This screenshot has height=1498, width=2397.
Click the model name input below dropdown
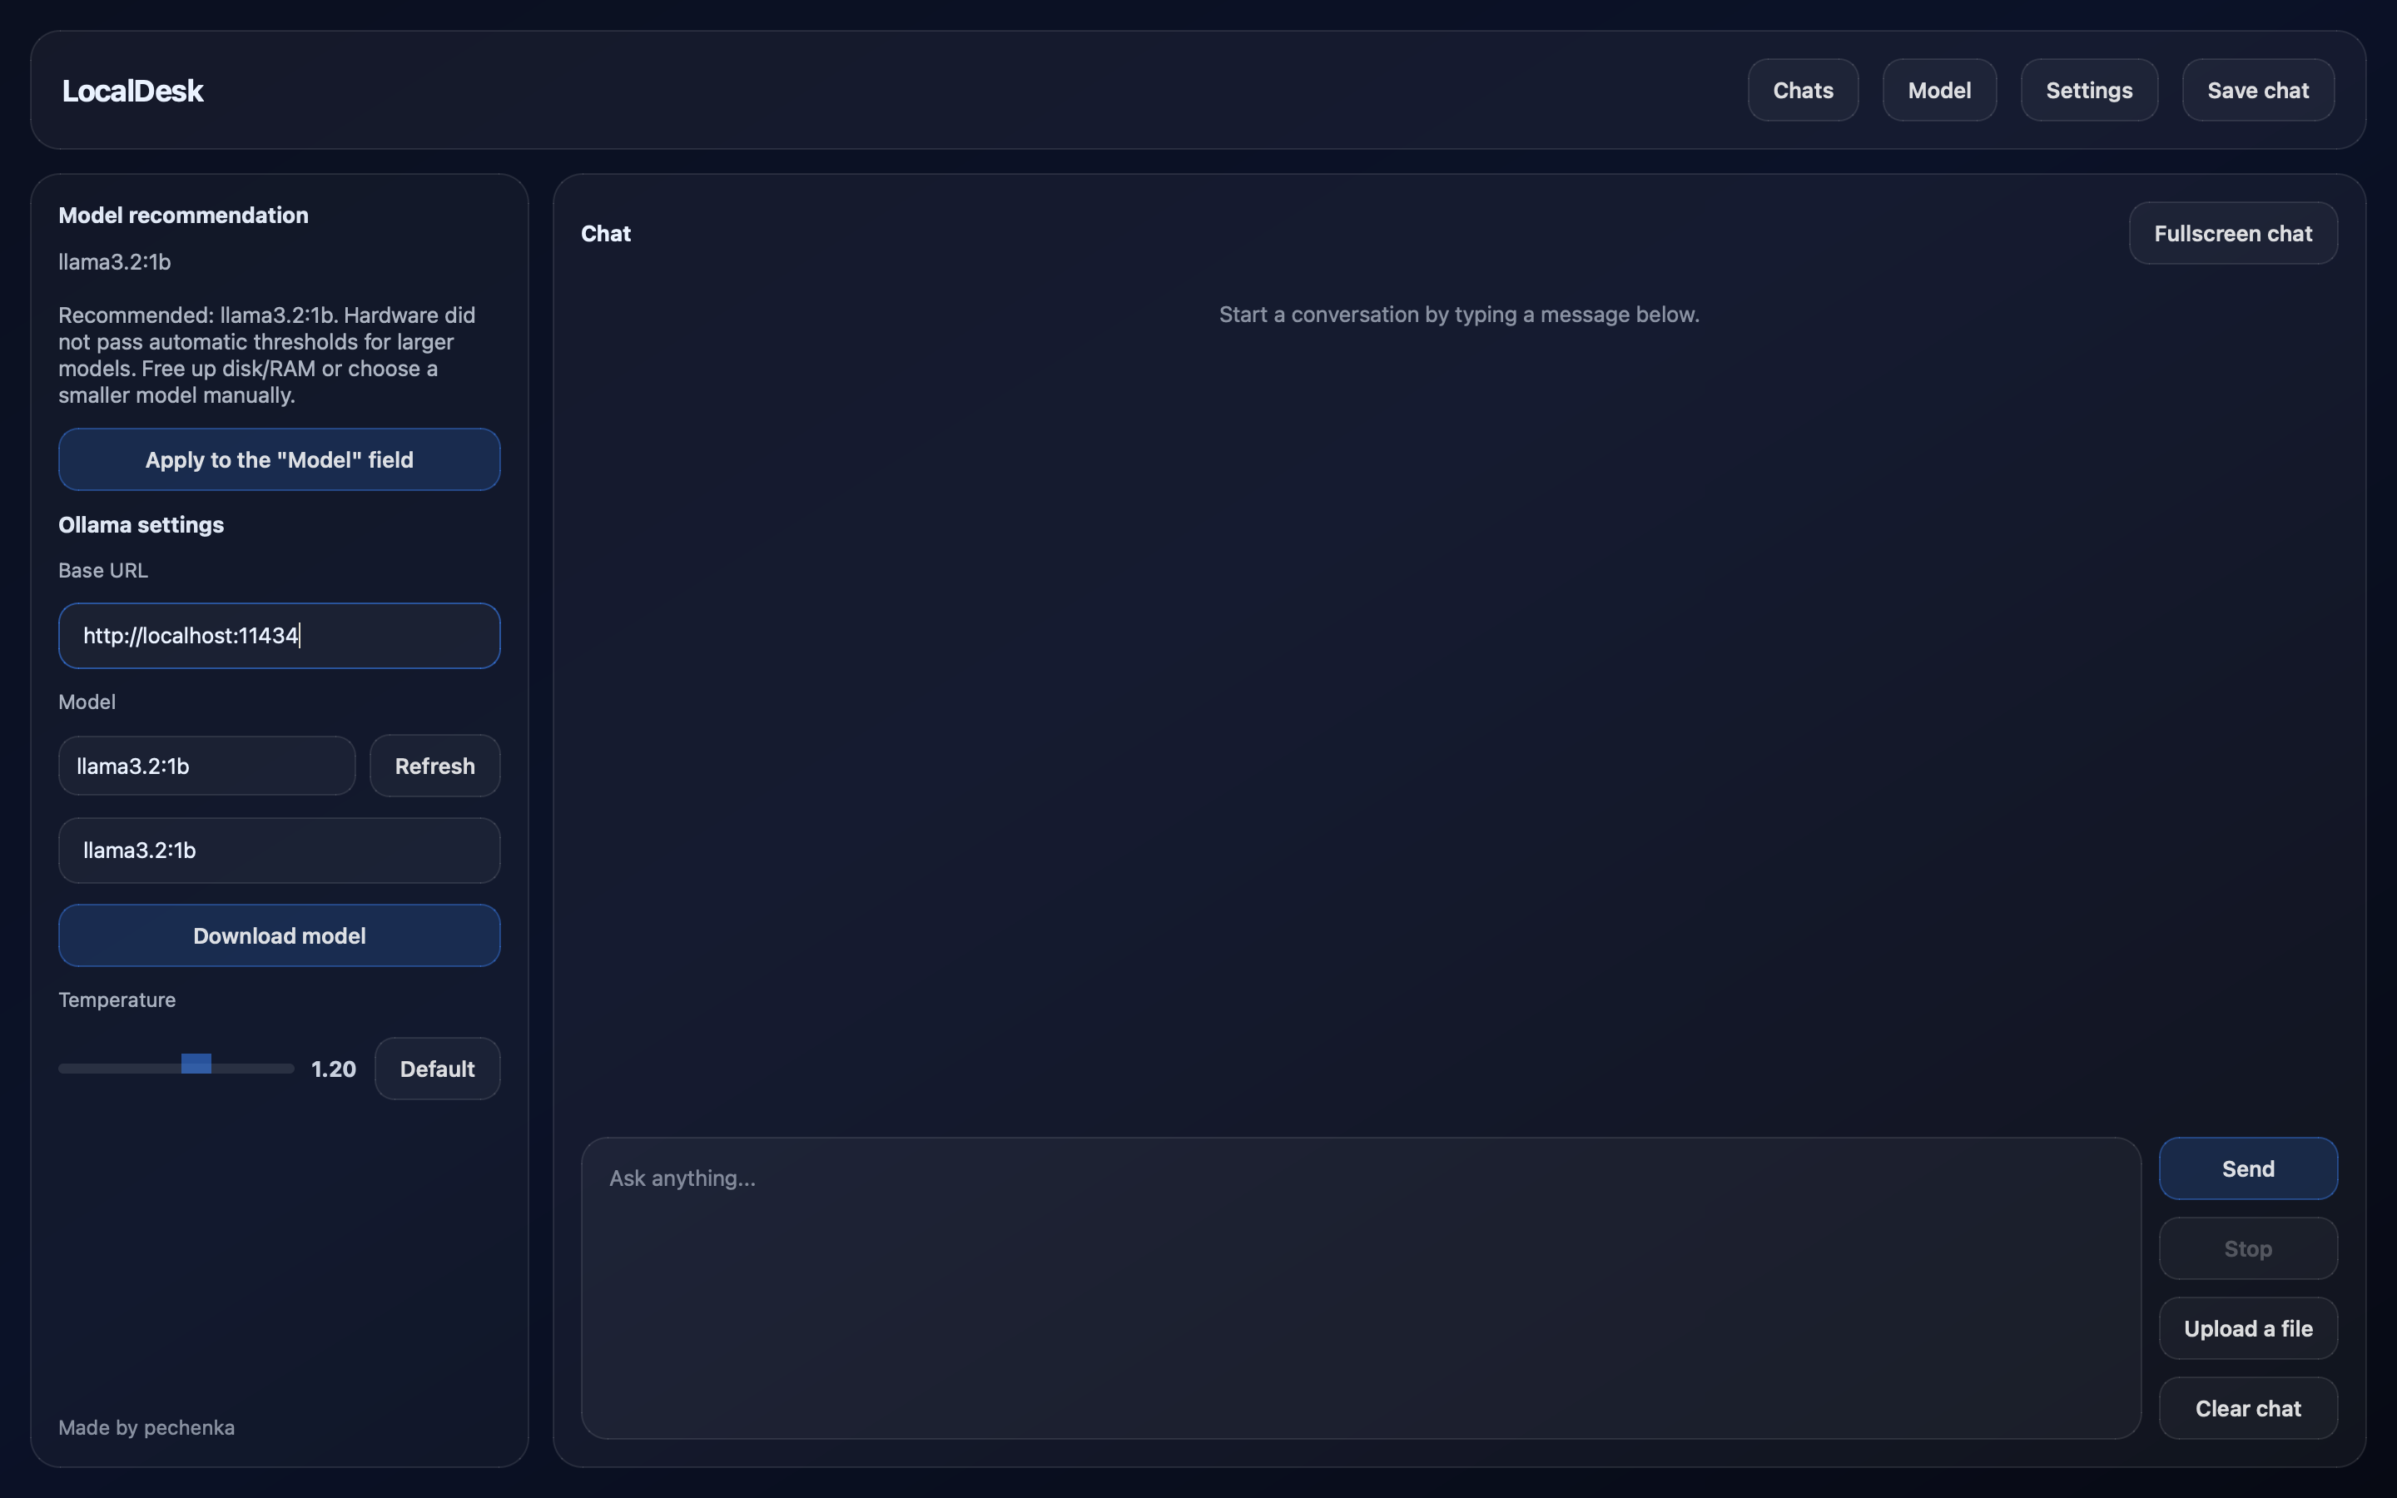click(280, 850)
